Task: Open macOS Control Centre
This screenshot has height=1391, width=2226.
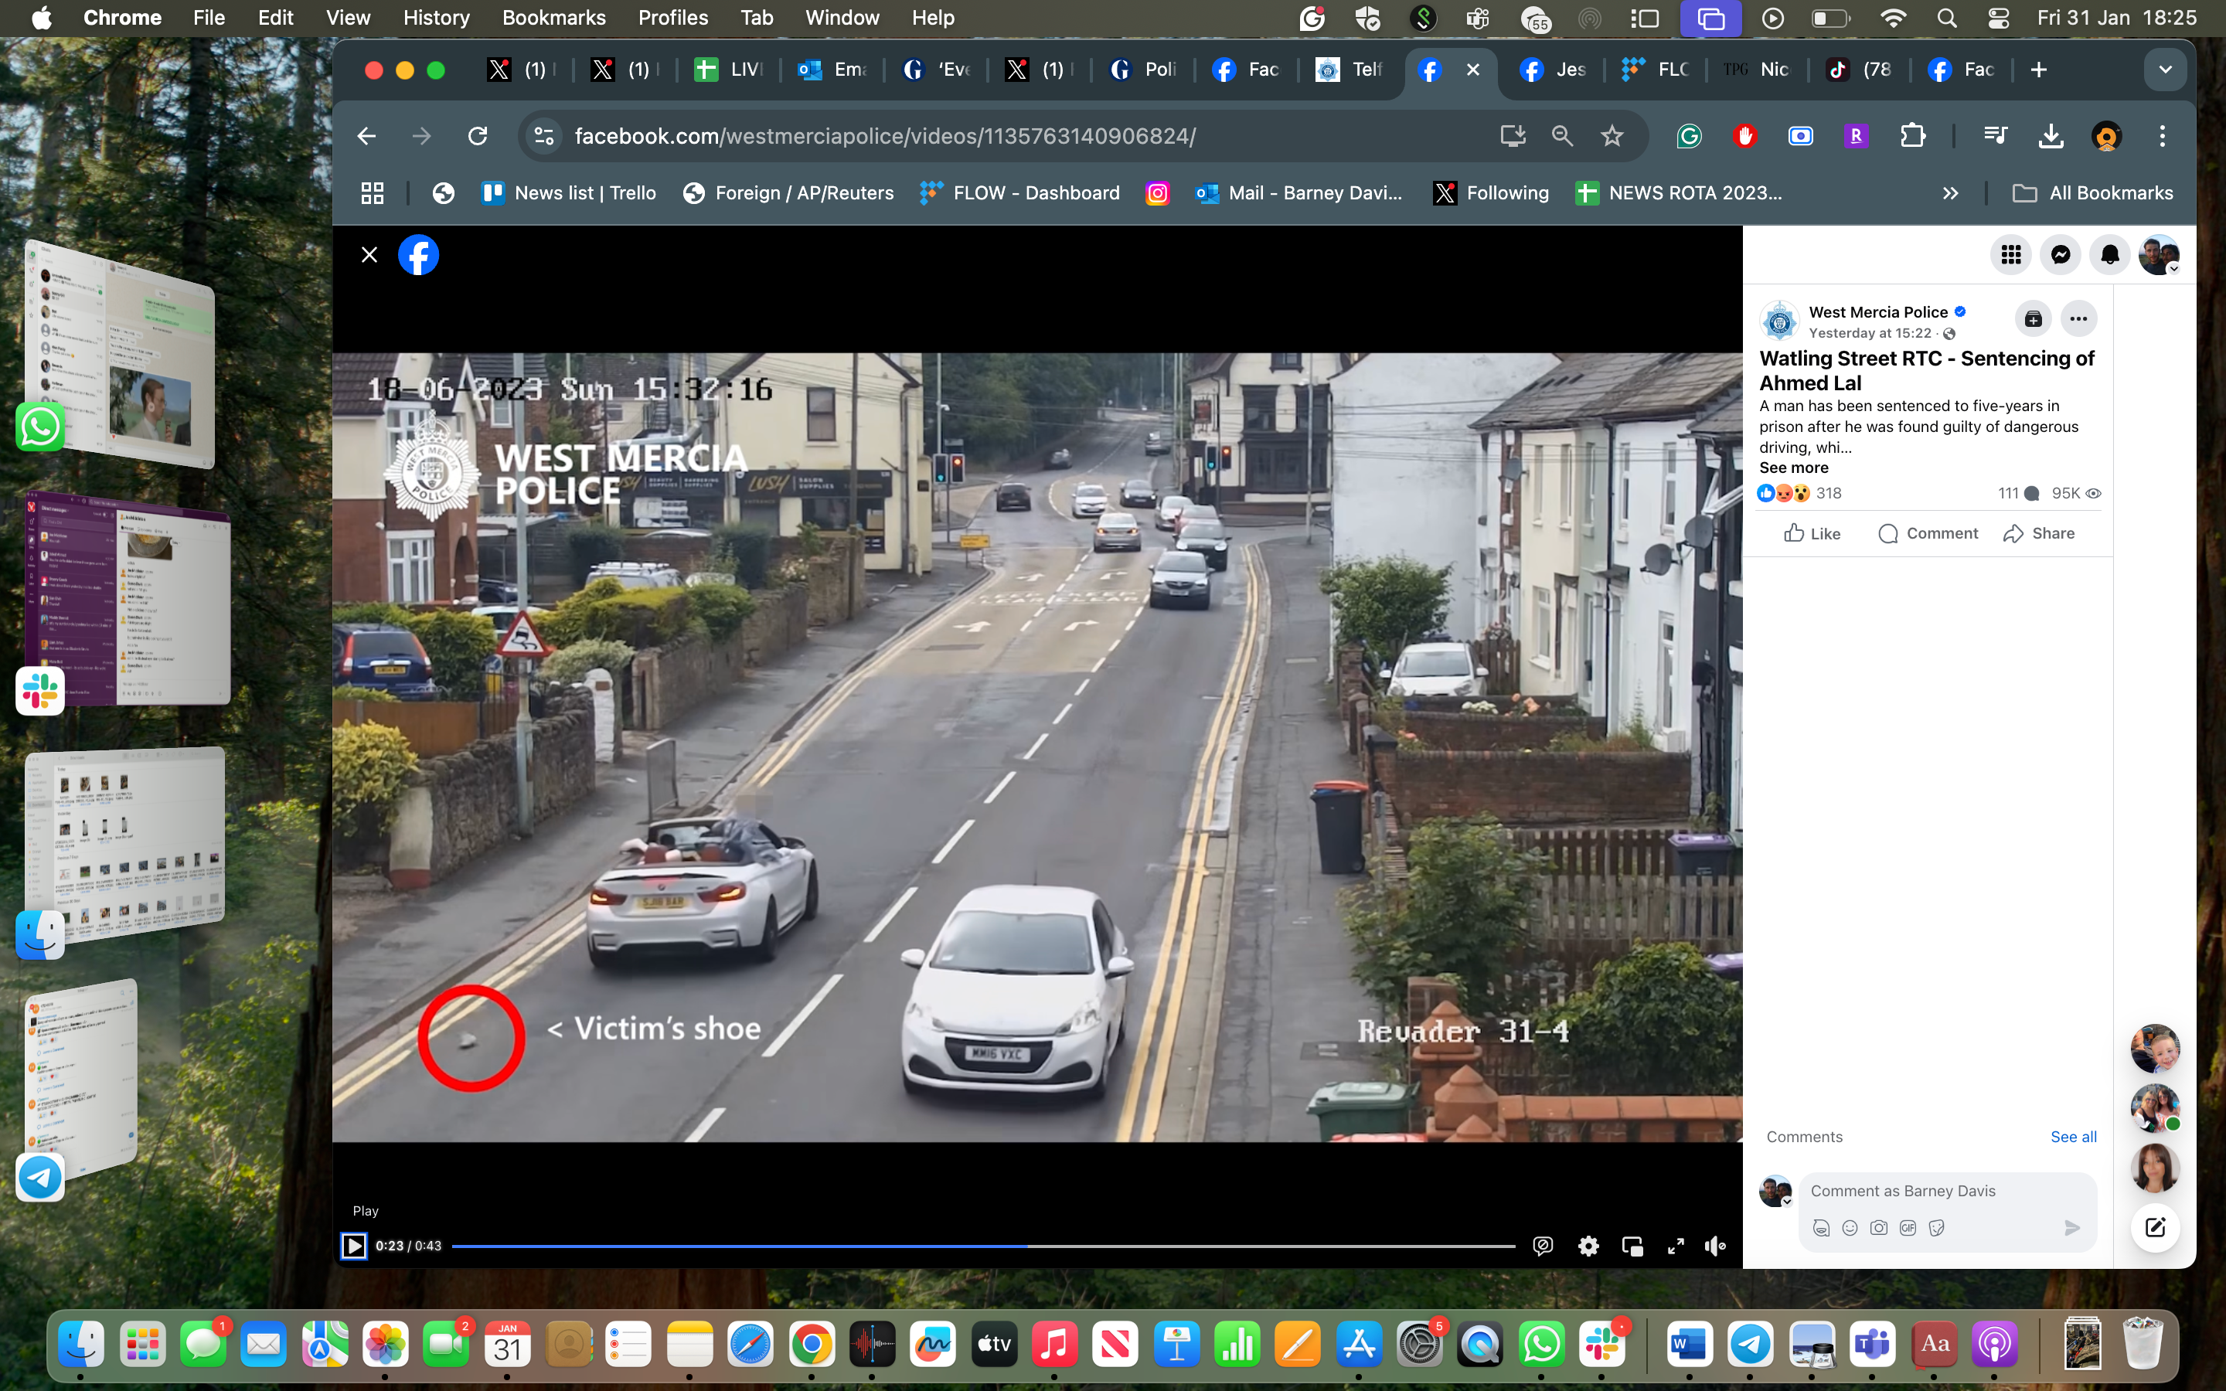Action: (x=1998, y=18)
